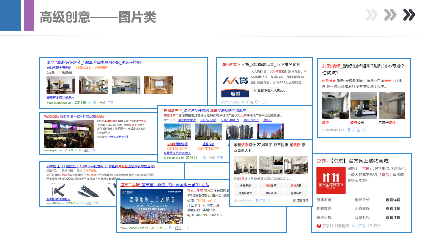Open the milk tea shop crowd photo

(68, 134)
